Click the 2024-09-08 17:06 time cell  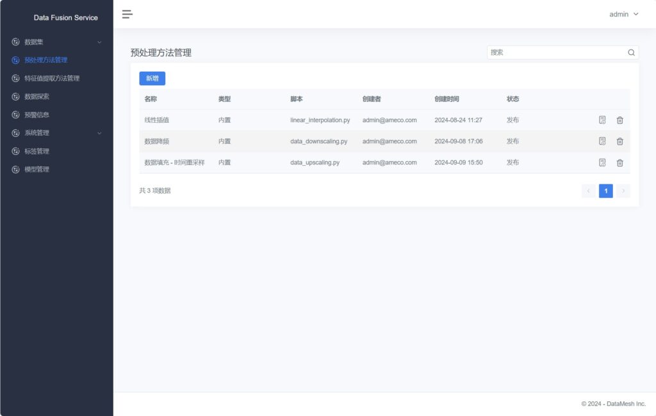(459, 141)
